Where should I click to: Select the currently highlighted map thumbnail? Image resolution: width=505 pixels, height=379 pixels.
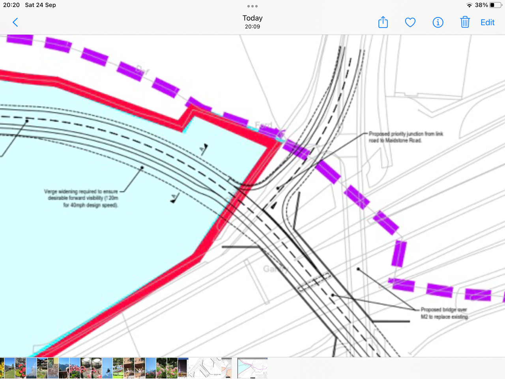[x=252, y=368]
